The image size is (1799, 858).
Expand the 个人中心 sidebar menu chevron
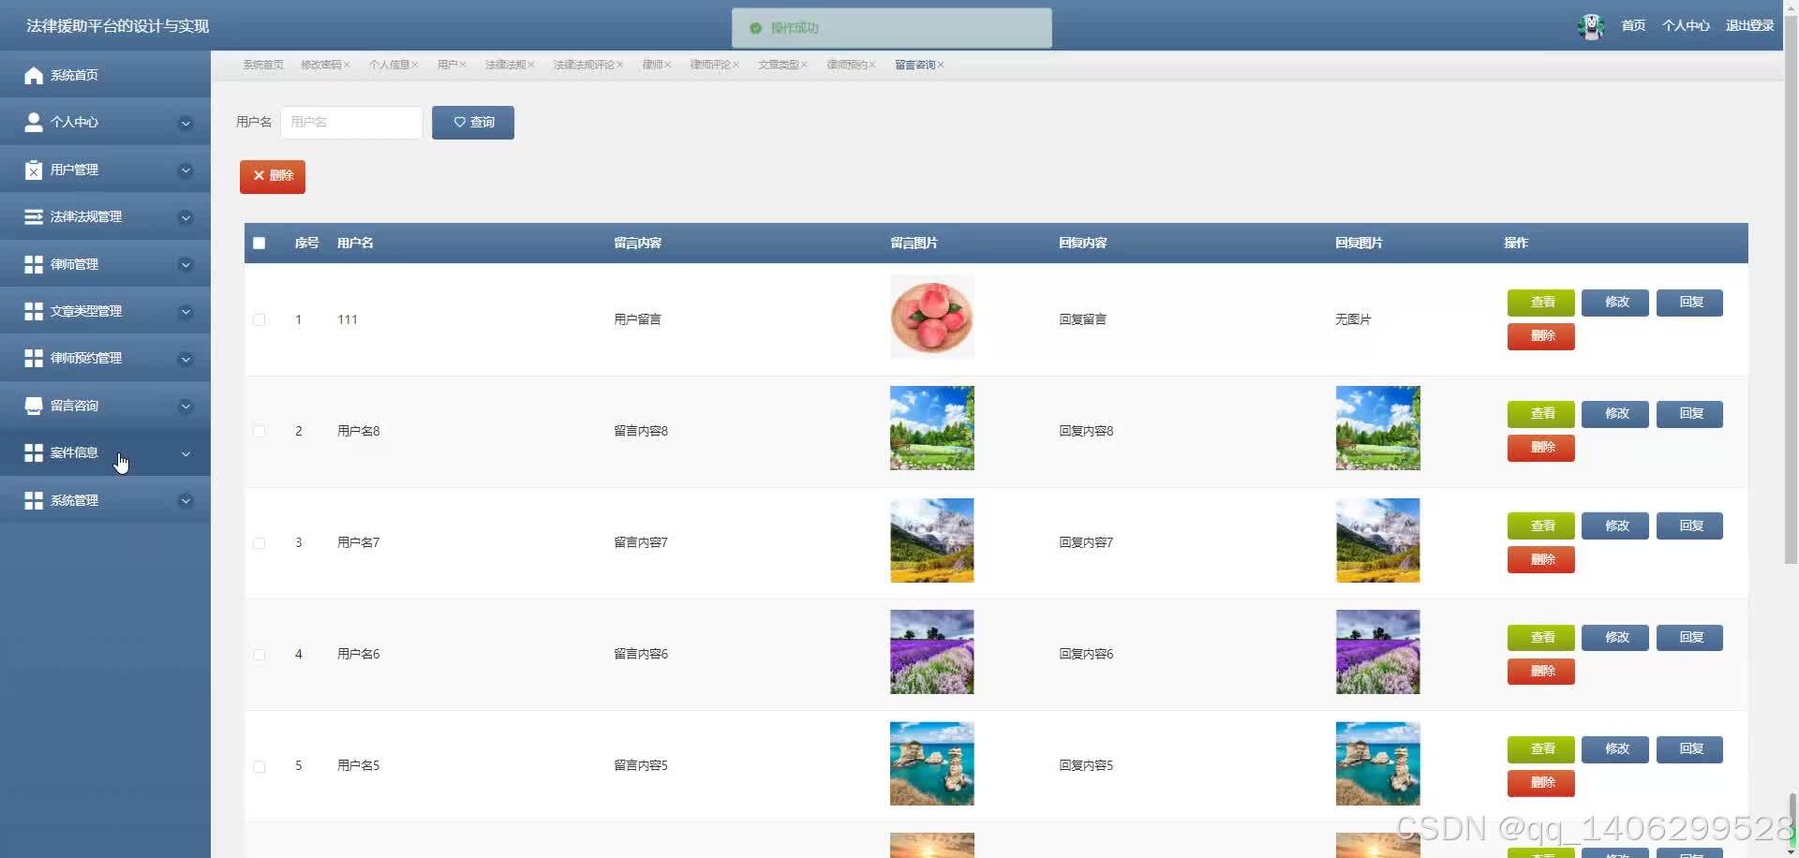click(x=186, y=123)
